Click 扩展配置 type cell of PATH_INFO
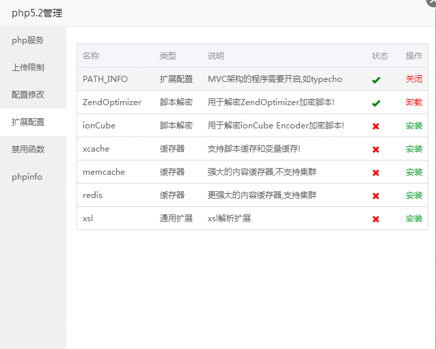 click(176, 79)
